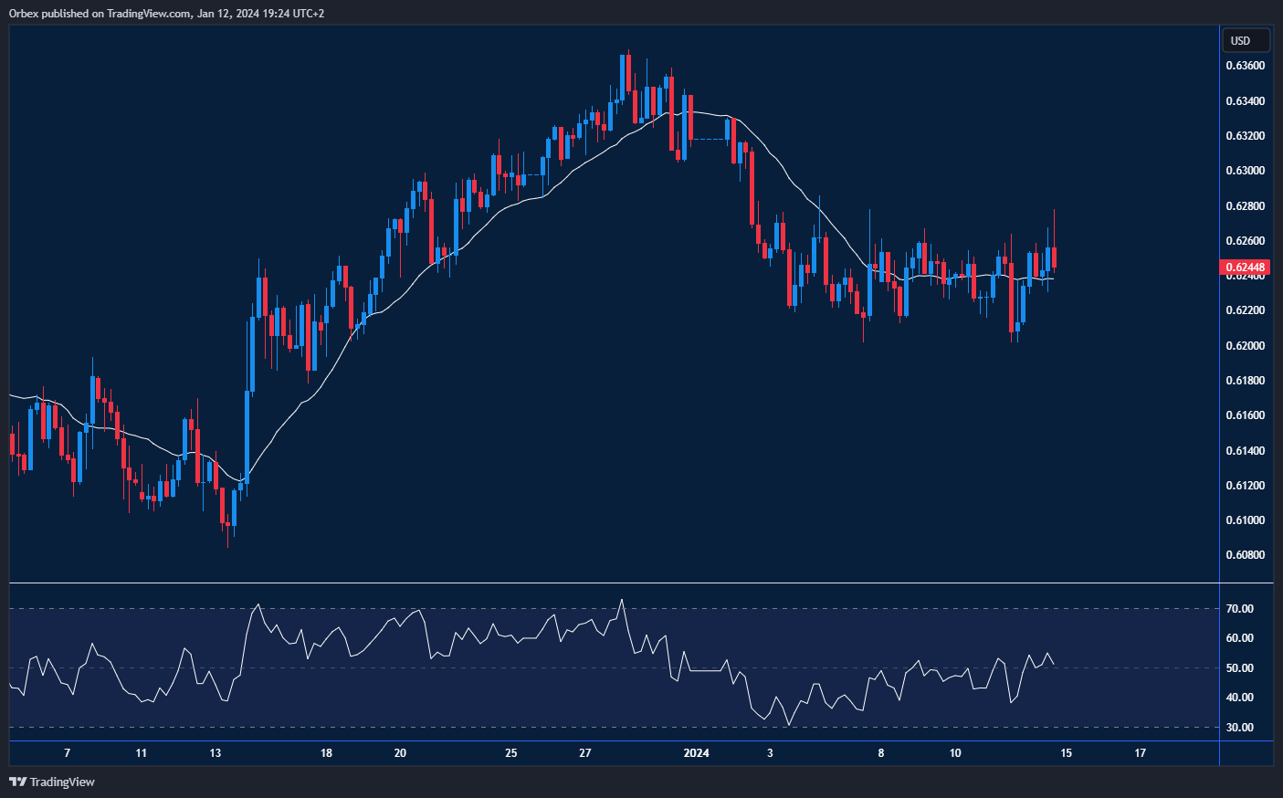The image size is (1283, 798).
Task: Click the TradingView logo icon
Action: [16, 782]
